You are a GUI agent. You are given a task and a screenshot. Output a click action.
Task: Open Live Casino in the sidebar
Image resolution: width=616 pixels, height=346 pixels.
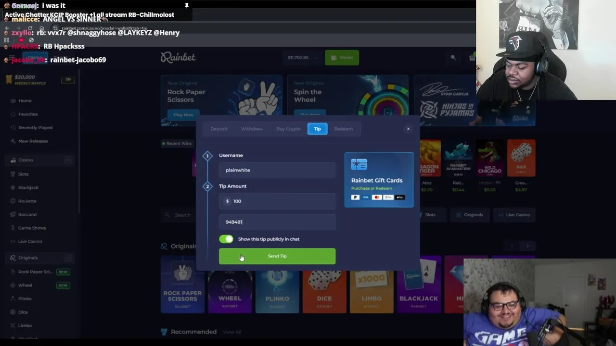[x=30, y=241]
